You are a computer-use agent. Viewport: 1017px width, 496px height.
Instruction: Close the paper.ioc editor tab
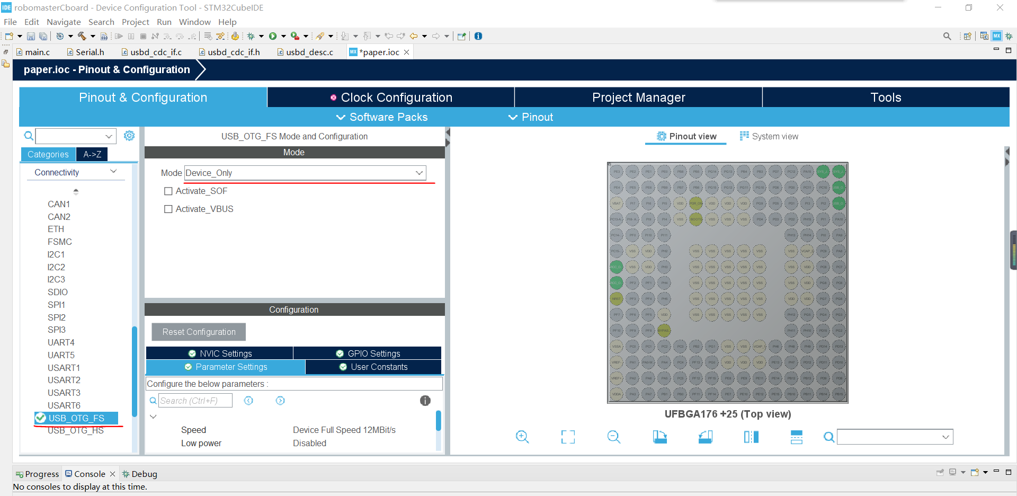pos(407,52)
